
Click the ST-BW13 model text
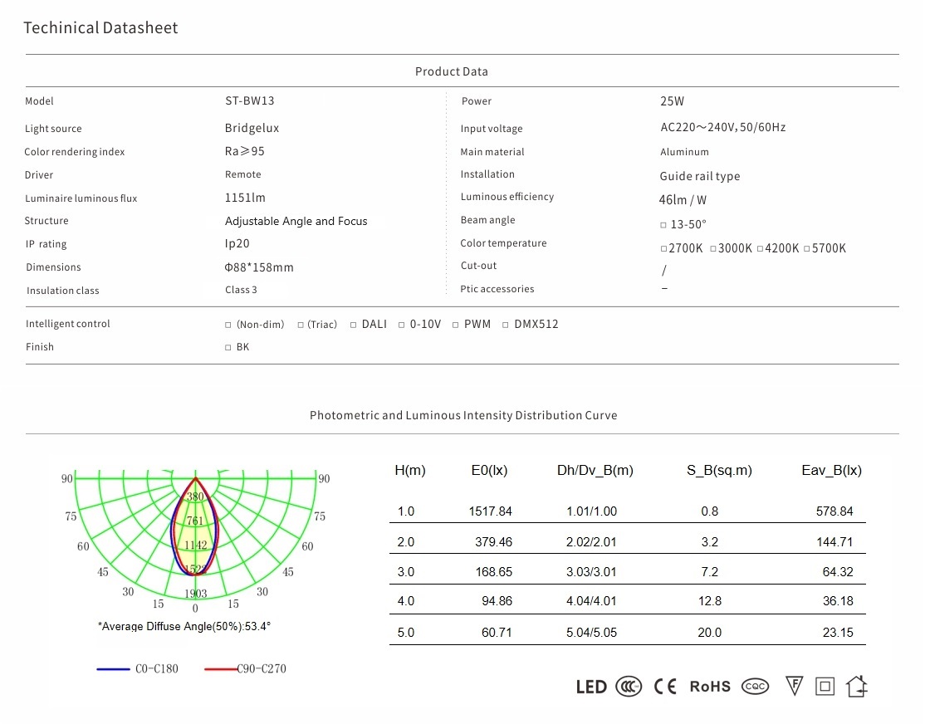(249, 101)
